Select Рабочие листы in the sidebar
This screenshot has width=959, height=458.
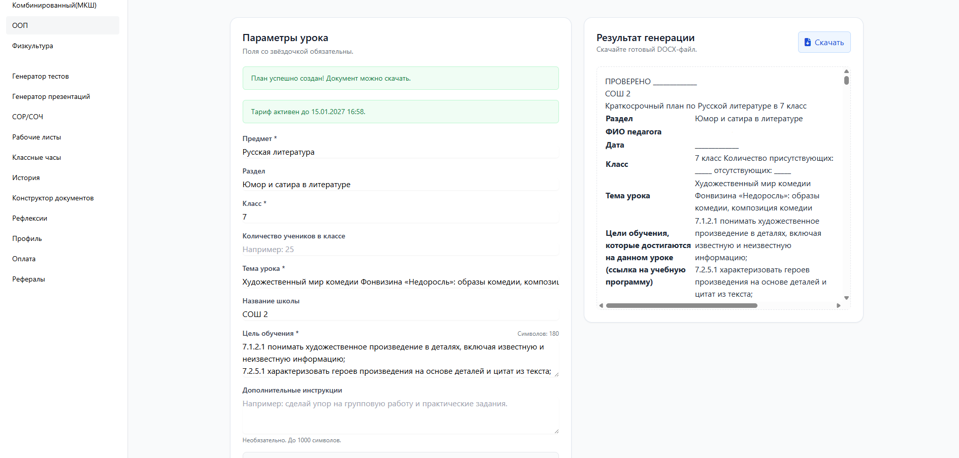pos(37,137)
